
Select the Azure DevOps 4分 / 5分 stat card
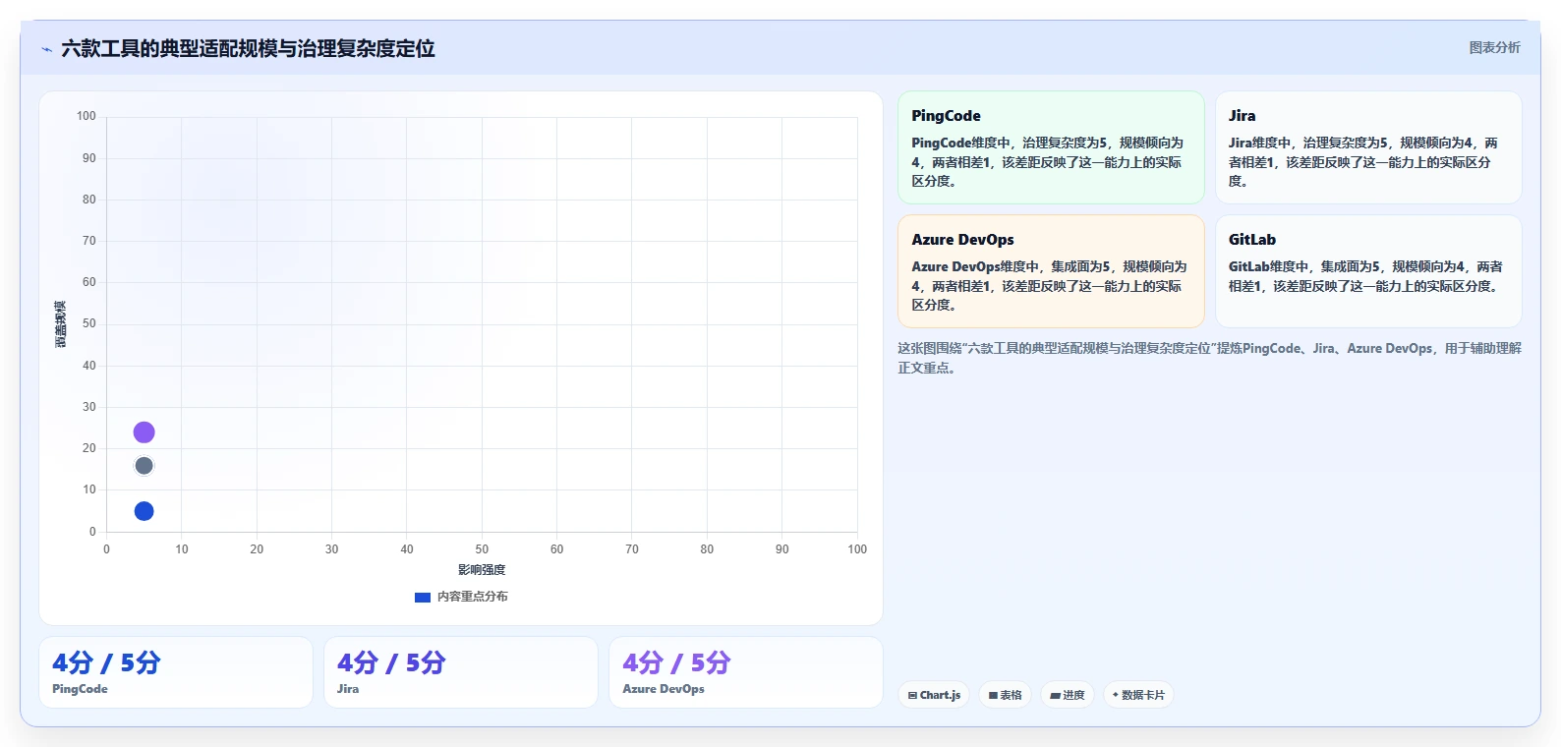[x=746, y=672]
